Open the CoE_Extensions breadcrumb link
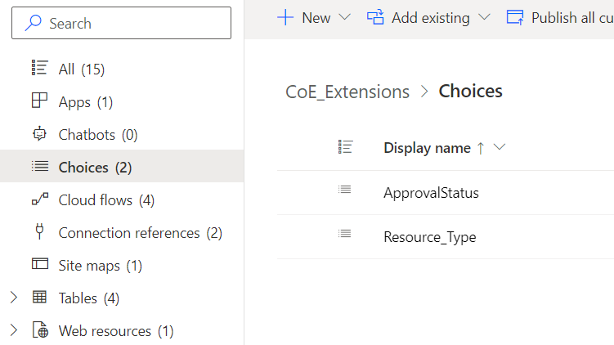This screenshot has width=614, height=345. (x=347, y=92)
